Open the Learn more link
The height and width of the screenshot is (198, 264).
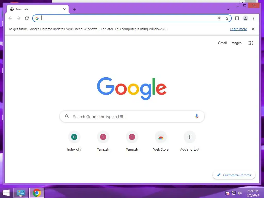(238, 29)
